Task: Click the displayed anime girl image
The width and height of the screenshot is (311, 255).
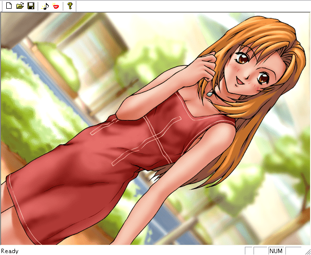Action: pos(155,129)
